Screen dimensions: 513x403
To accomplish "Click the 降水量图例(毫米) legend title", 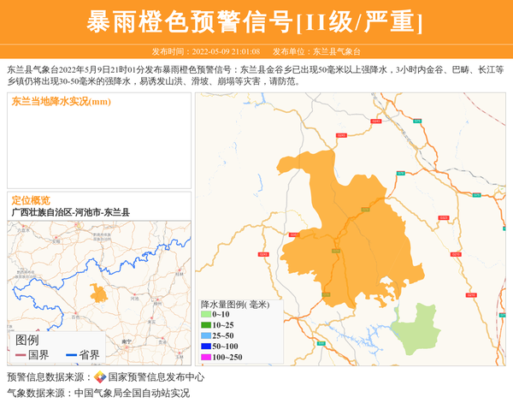I will (234, 304).
